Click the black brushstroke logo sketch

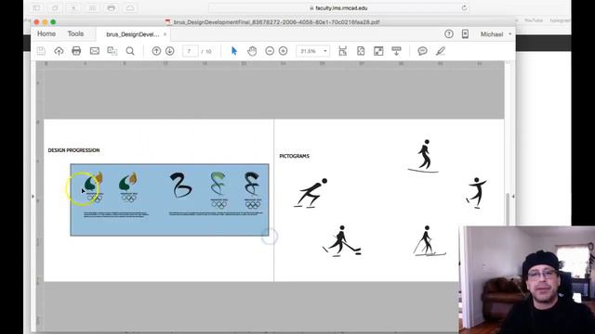(180, 185)
